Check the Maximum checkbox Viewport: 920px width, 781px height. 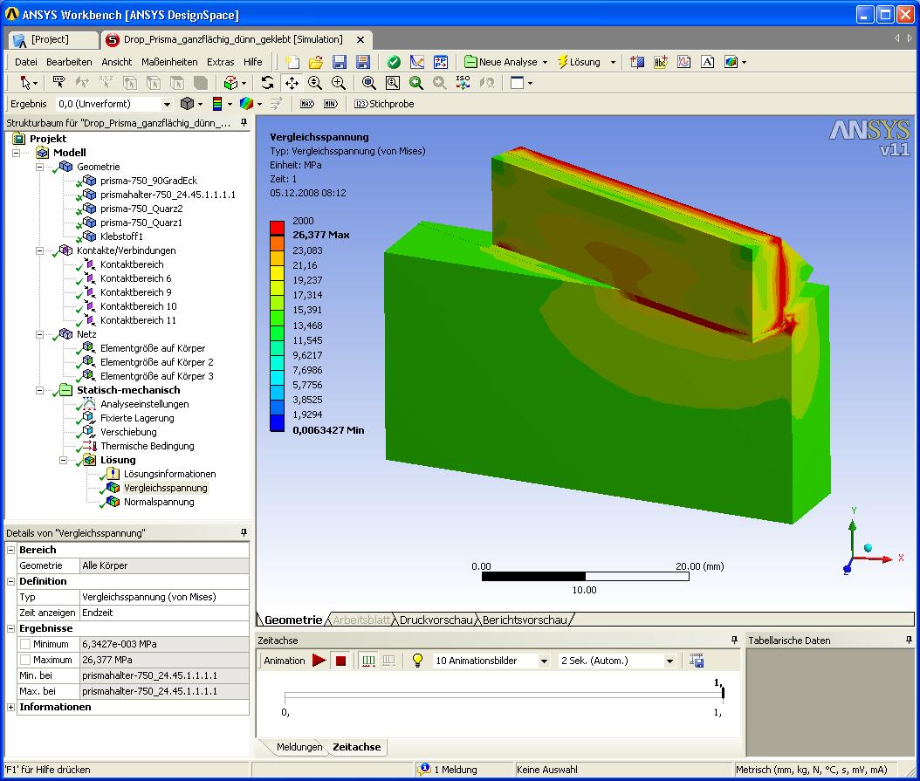[x=25, y=660]
